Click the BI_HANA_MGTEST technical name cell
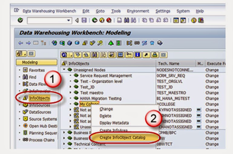Viewport: 233px width, 154px height. [x=173, y=98]
